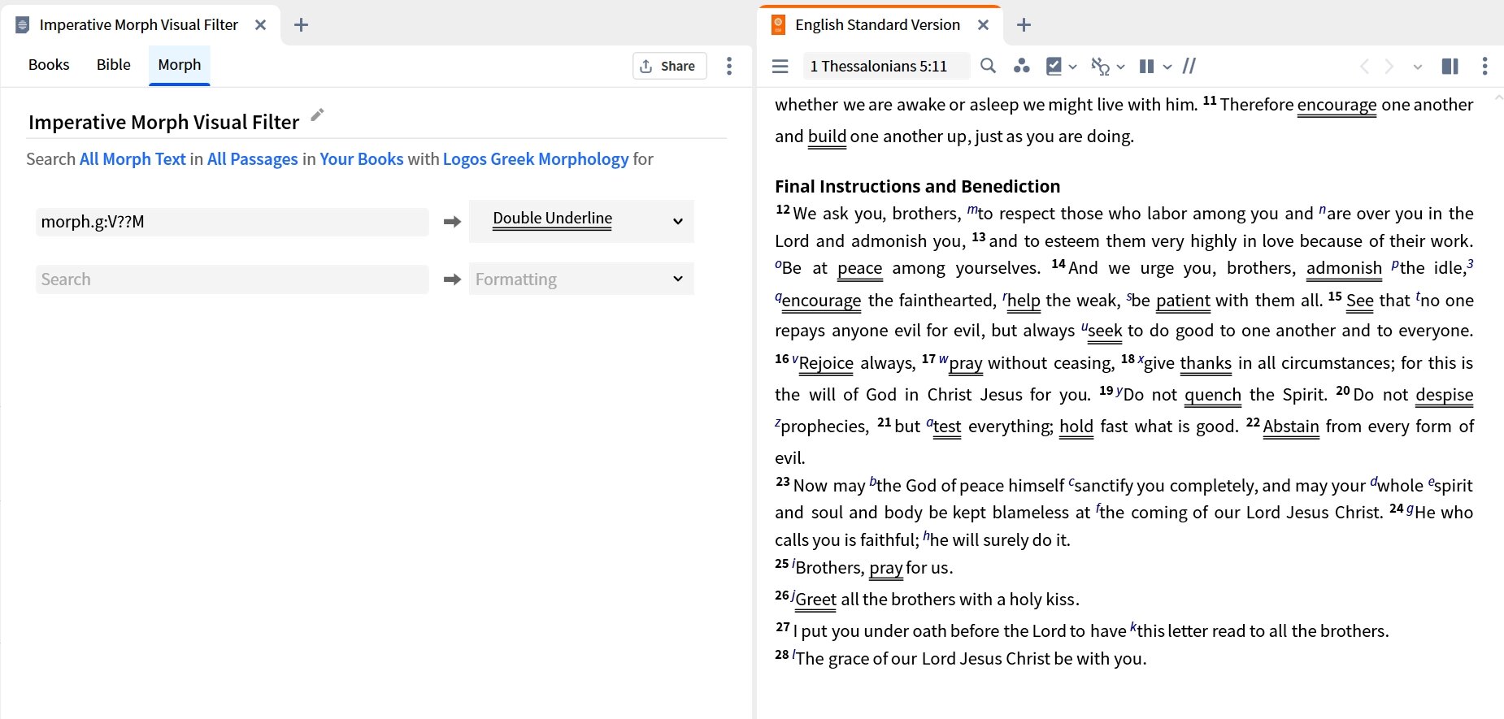Expand the Double Underline formatting dropdown
This screenshot has height=719, width=1504.
pyautogui.click(x=677, y=221)
